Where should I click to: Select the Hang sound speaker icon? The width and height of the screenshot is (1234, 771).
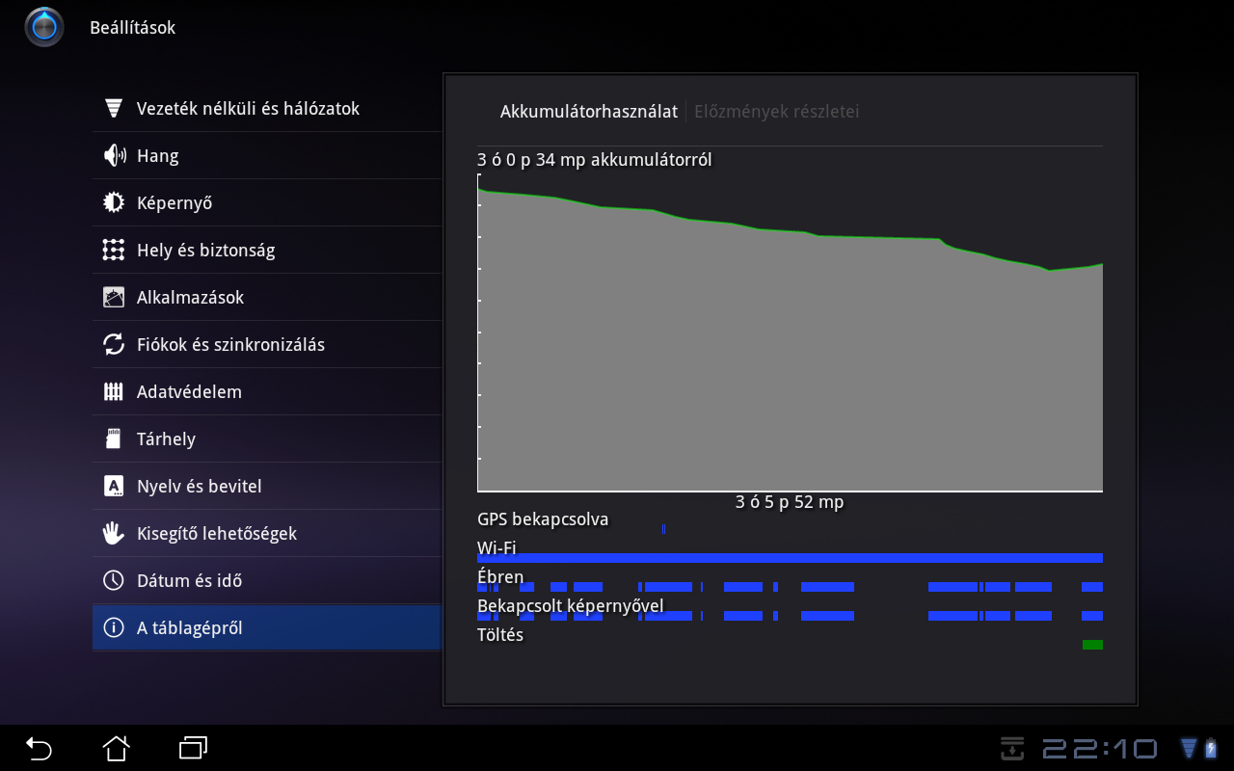114,155
